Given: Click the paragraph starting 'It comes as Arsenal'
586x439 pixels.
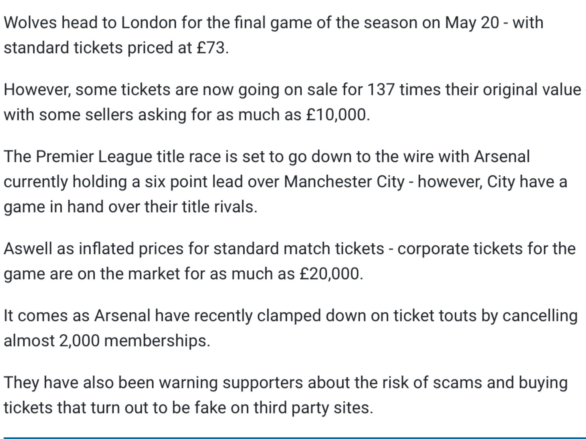Looking at the screenshot, I should [x=291, y=328].
